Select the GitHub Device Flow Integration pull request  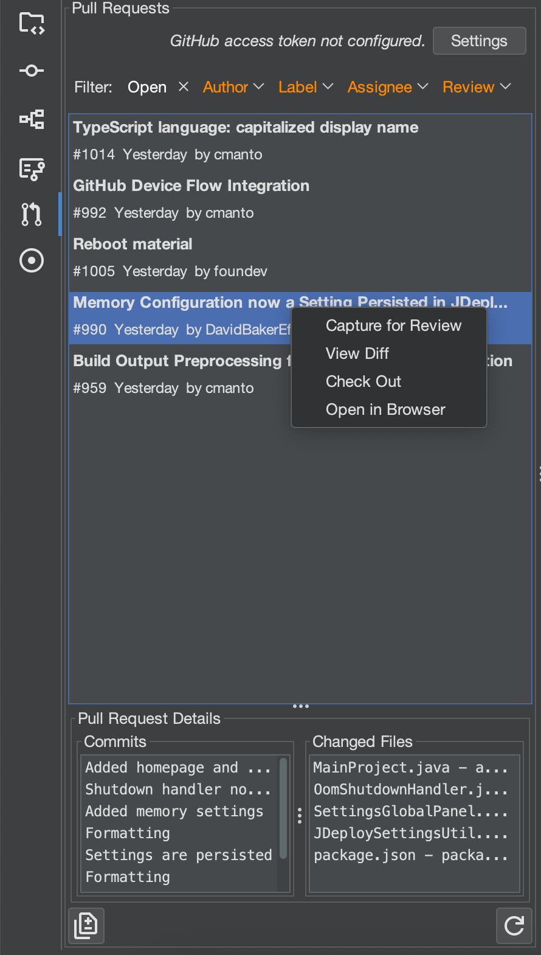coord(191,186)
